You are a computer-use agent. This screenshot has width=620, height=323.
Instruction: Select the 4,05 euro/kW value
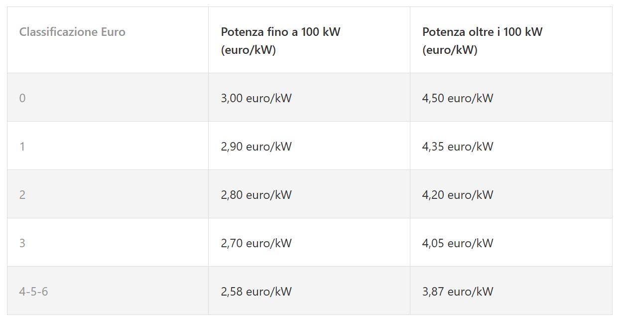(458, 243)
